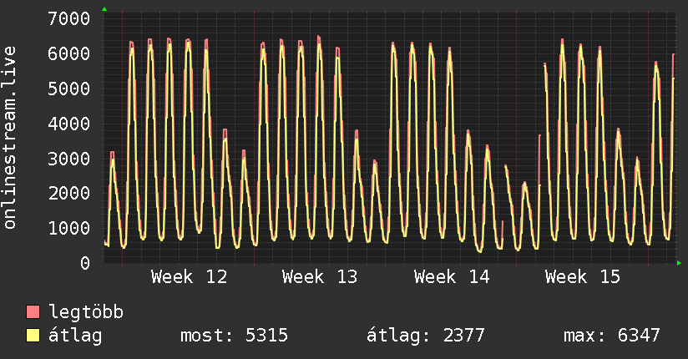
Task: Click the 'max: 6347' statistic
Action: (612, 336)
